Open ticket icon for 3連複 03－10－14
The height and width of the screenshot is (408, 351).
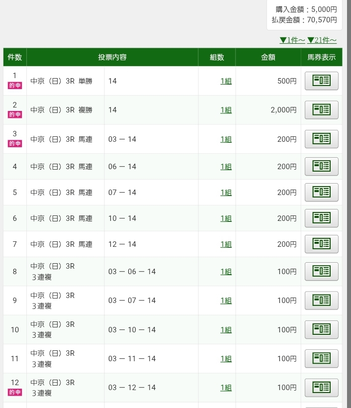pyautogui.click(x=321, y=330)
